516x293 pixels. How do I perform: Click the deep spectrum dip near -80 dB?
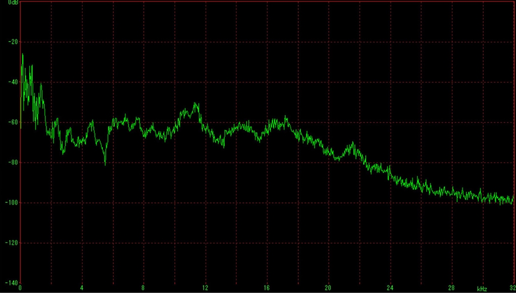[x=105, y=163]
